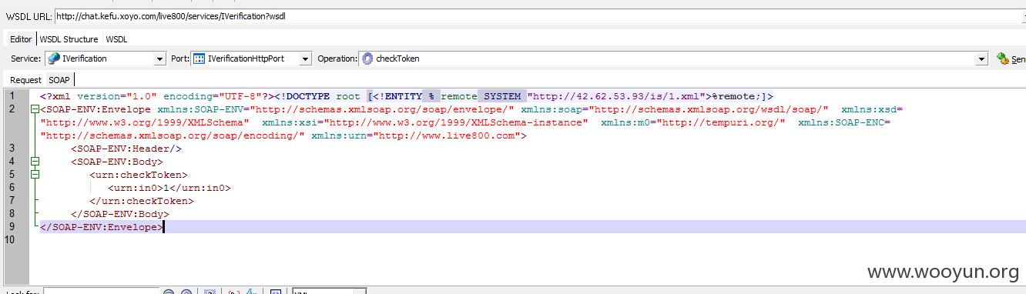Open the Operation dropdown arrow
The height and width of the screenshot is (294, 1026).
point(981,58)
